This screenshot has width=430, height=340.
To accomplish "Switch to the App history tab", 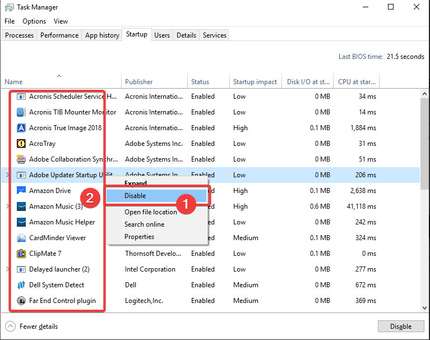I will point(102,35).
